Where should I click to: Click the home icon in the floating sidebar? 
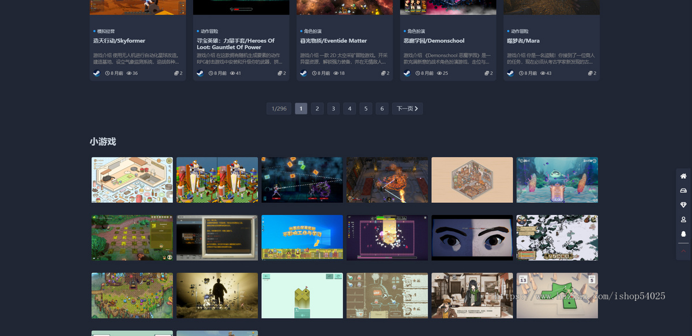[x=683, y=176]
